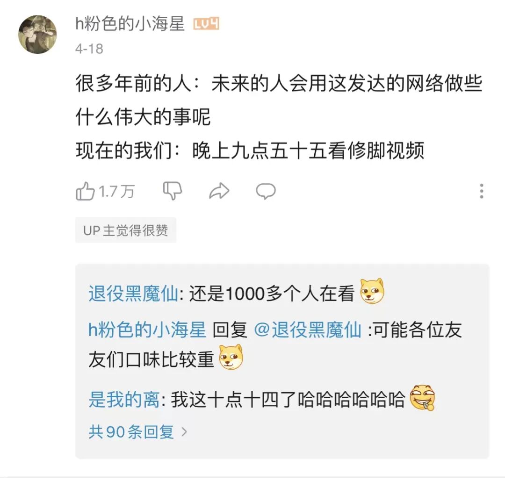Image resolution: width=505 pixels, height=480 pixels.
Task: Tap the LV4 level badge
Action: pos(206,24)
